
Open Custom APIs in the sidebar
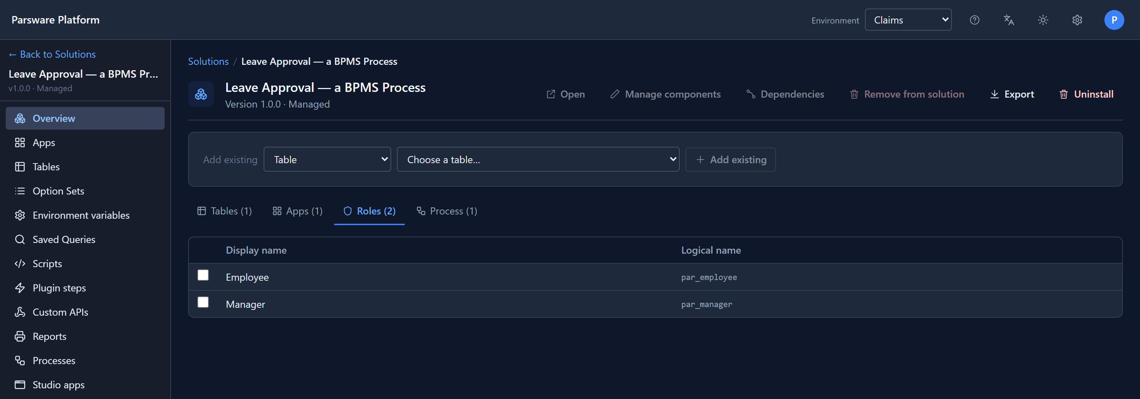click(85, 312)
